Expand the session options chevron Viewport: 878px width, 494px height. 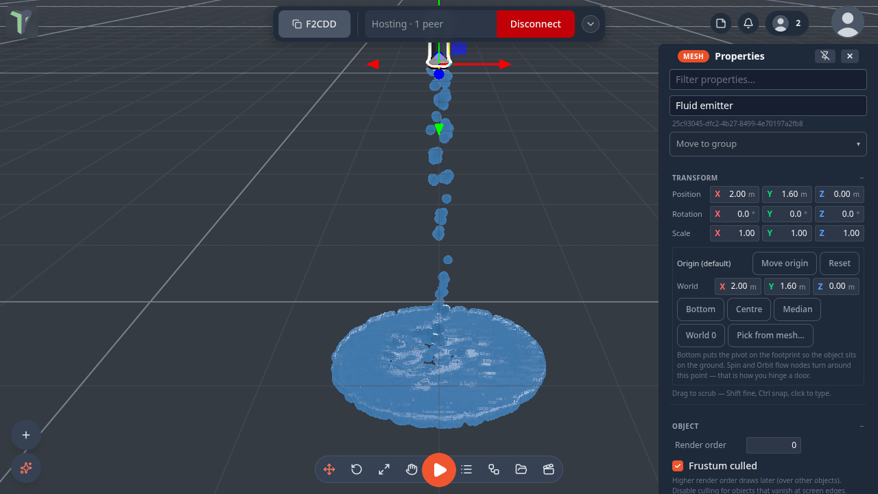(591, 24)
